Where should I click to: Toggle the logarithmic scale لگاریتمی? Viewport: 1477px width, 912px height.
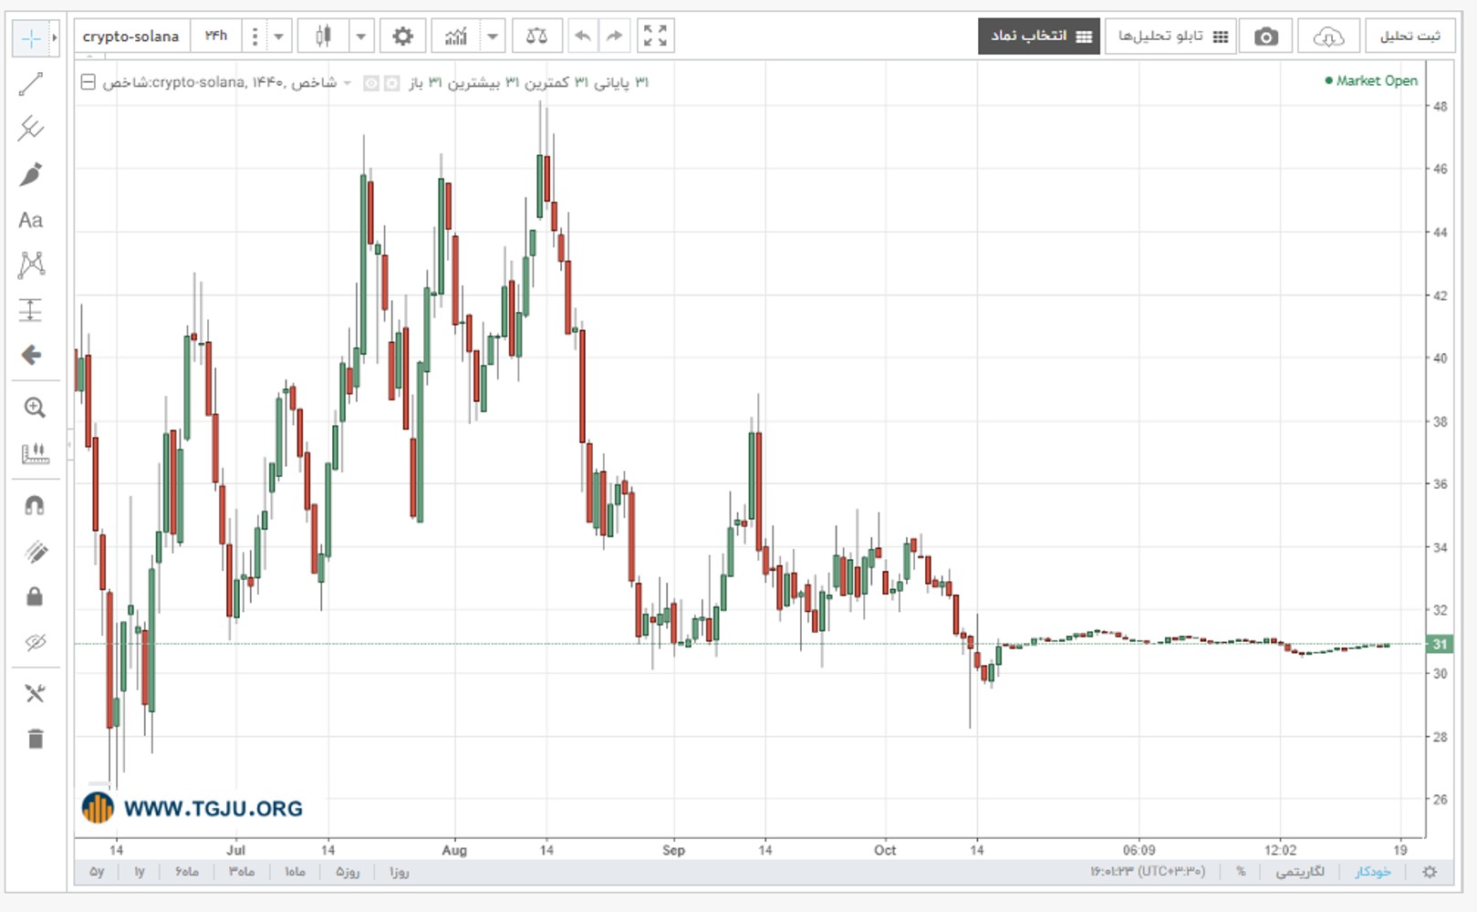coord(1300,872)
